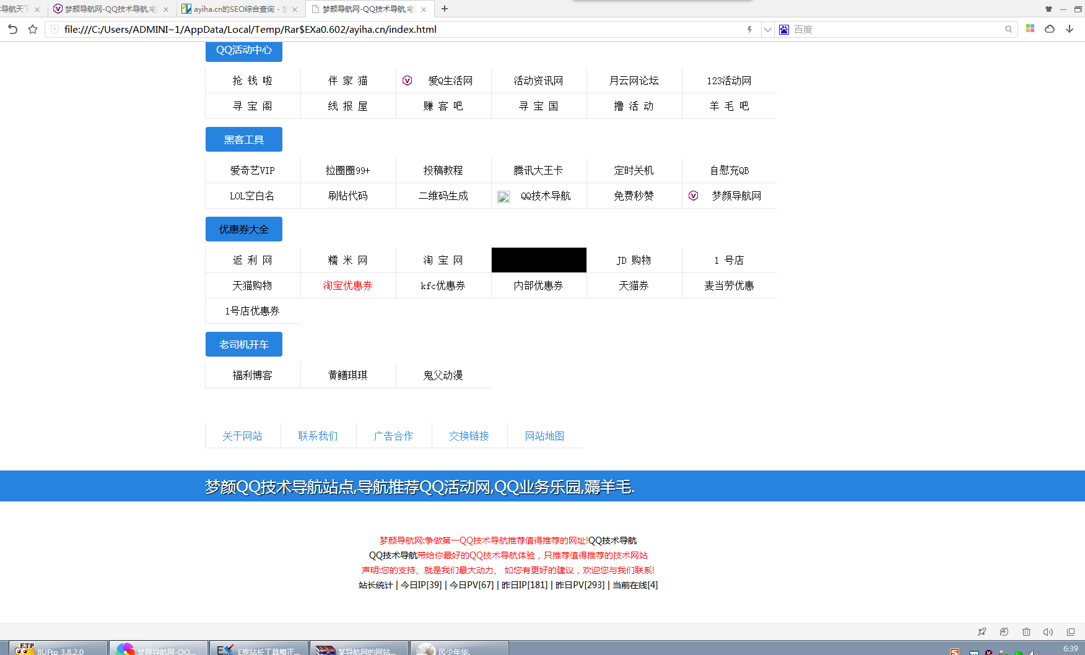Open the 腾讯大王卡 link
This screenshot has height=655, width=1085.
click(539, 170)
